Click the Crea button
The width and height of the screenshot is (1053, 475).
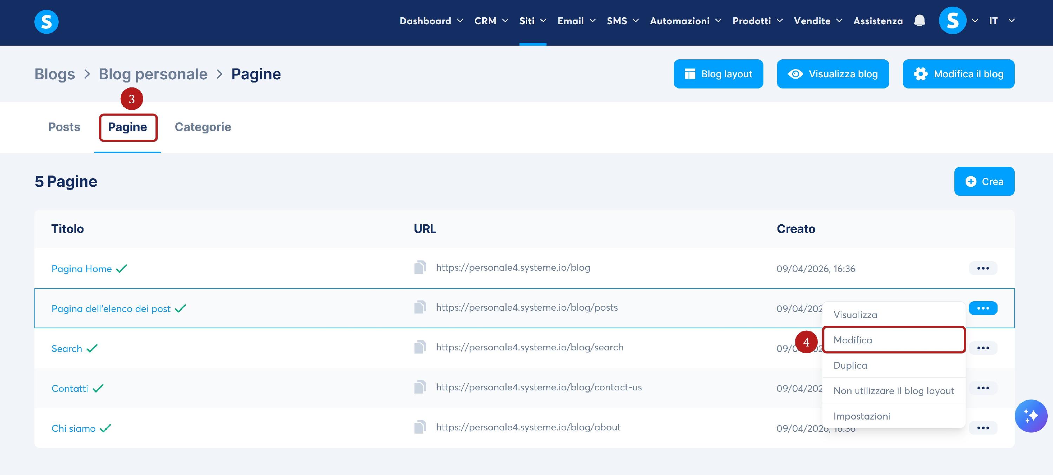984,182
